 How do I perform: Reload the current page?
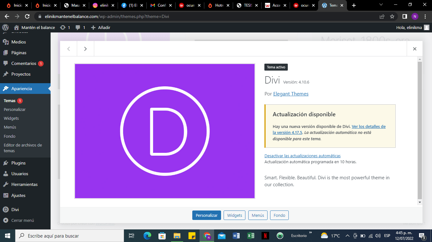[27, 16]
